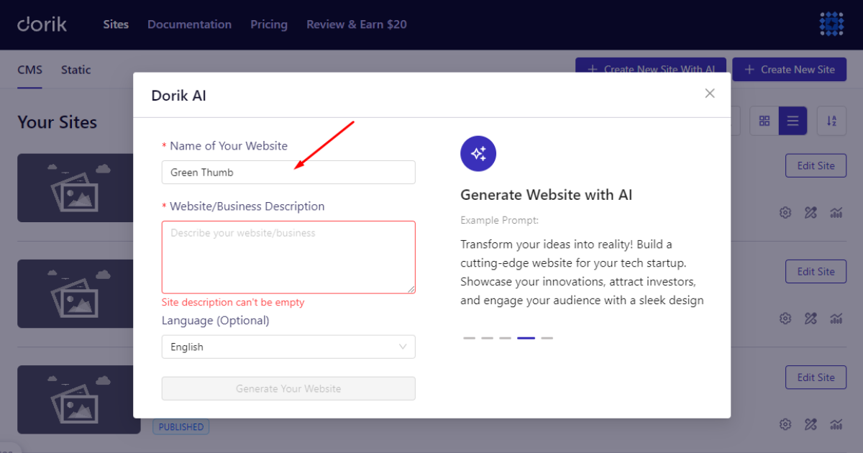Open Documentation in top navigation
863x453 pixels.
[189, 24]
